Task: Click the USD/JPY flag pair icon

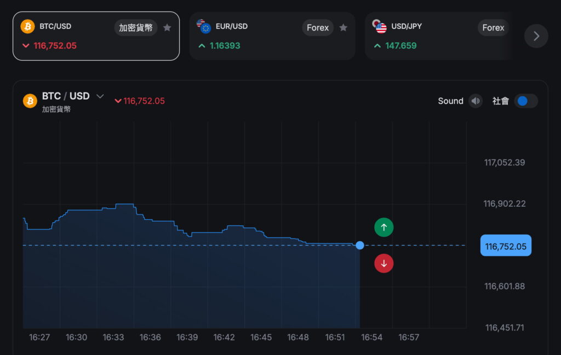Action: [379, 26]
